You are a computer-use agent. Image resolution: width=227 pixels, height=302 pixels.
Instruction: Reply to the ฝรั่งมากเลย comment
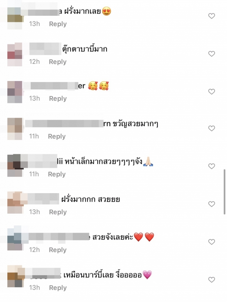click(x=58, y=24)
